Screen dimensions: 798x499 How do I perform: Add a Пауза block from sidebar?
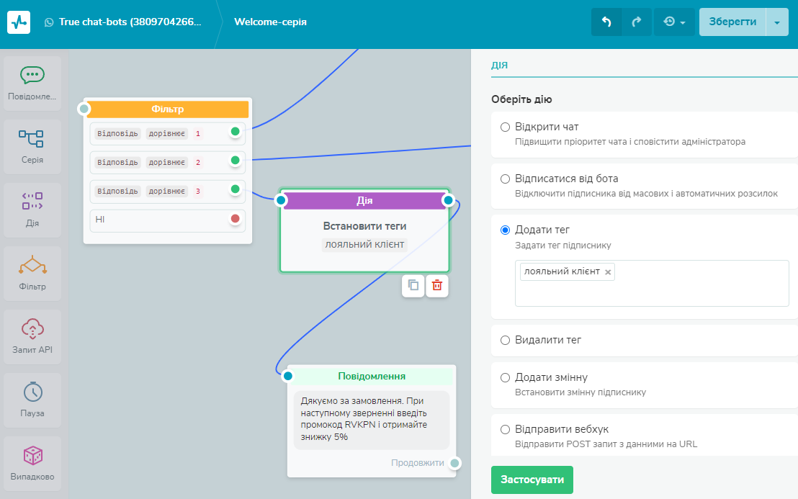coord(32,400)
